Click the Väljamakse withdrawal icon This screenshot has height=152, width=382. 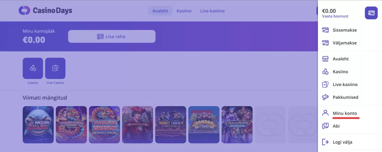click(325, 43)
